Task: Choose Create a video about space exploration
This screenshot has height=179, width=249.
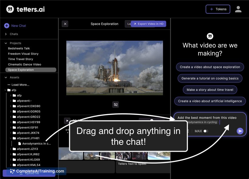Action: coord(210,67)
